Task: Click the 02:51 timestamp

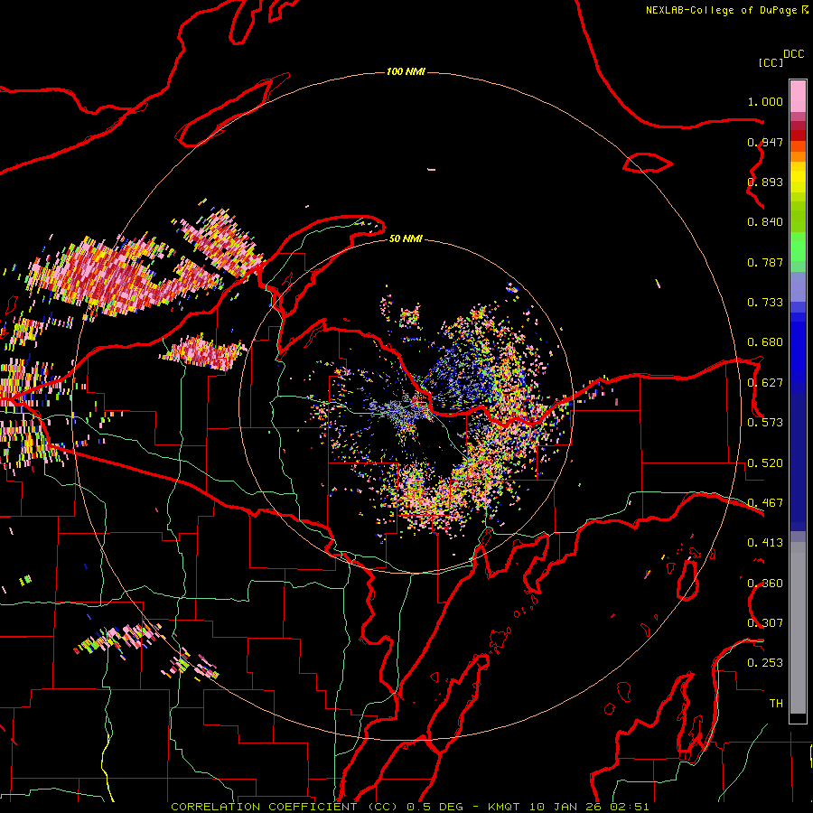Action: (629, 807)
